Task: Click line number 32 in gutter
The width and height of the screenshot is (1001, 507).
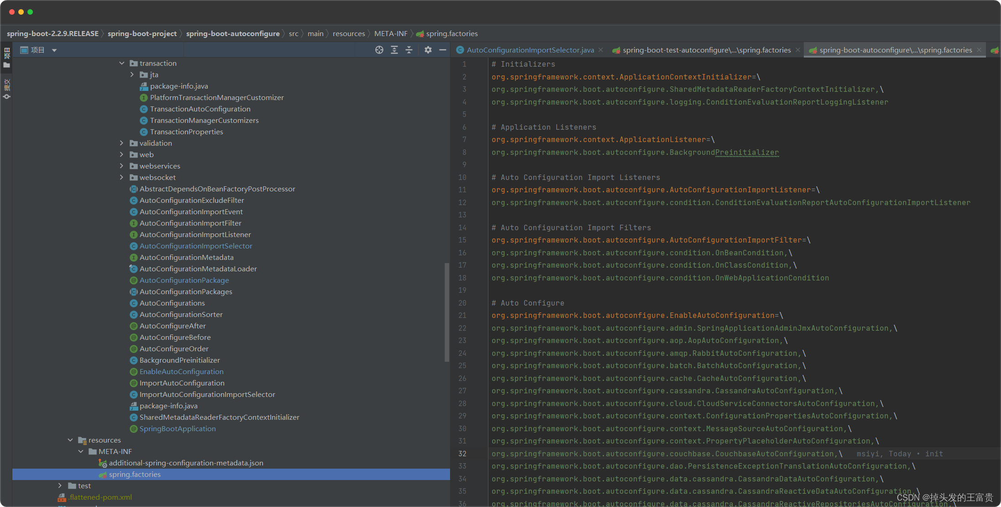Action: 462,454
